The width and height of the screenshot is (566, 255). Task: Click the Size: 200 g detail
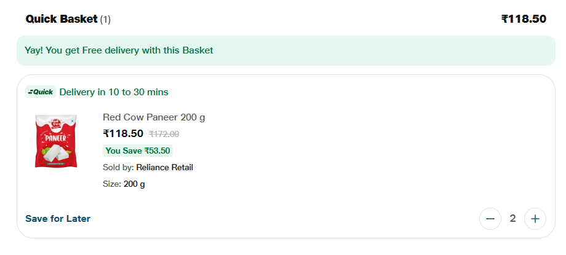124,184
